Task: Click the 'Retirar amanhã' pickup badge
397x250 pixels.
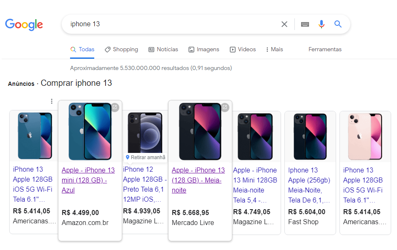Action: tap(146, 157)
